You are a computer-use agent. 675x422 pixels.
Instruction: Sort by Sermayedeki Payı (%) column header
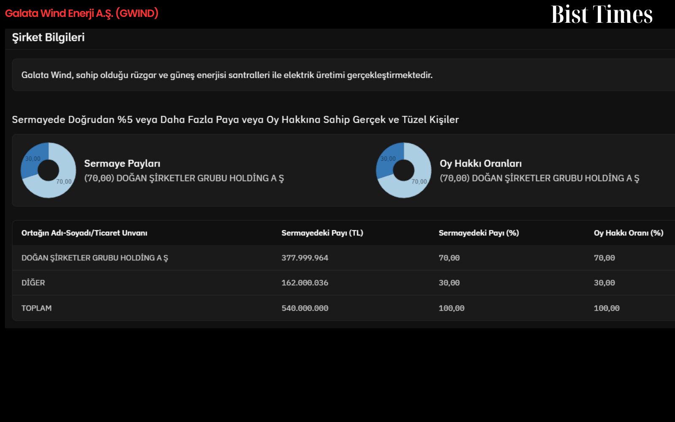479,233
